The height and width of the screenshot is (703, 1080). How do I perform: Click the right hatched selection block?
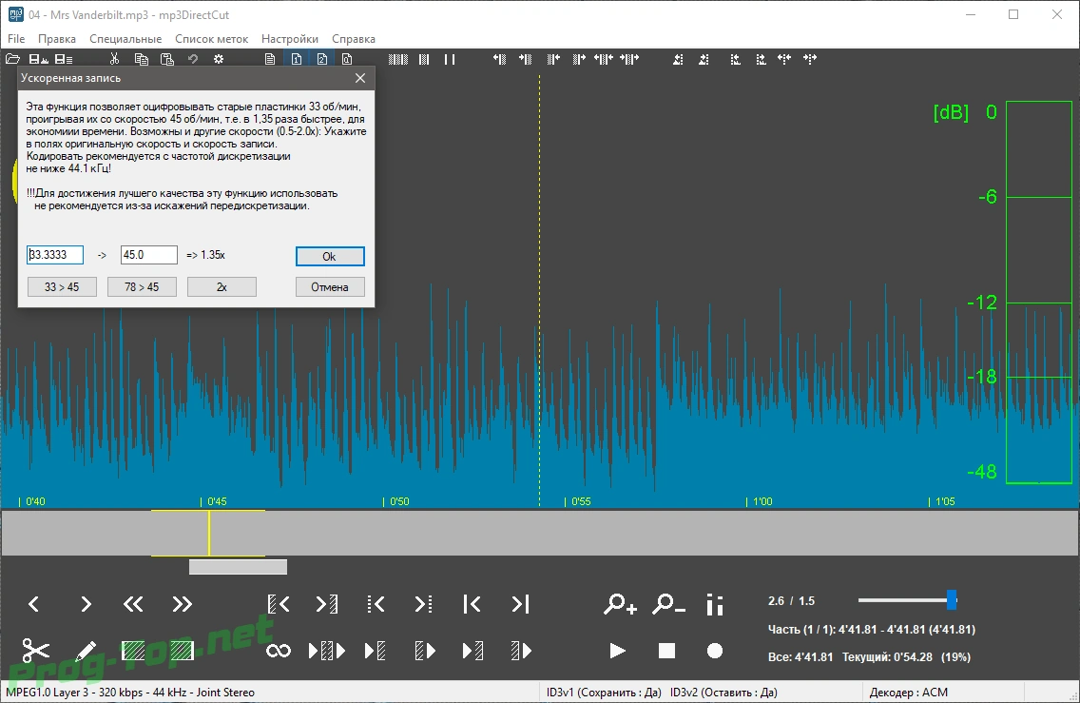[x=182, y=651]
